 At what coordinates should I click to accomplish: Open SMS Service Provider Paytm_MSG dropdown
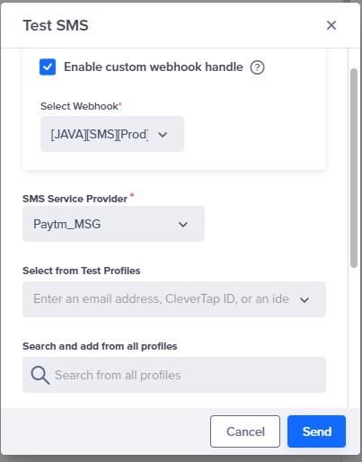113,224
